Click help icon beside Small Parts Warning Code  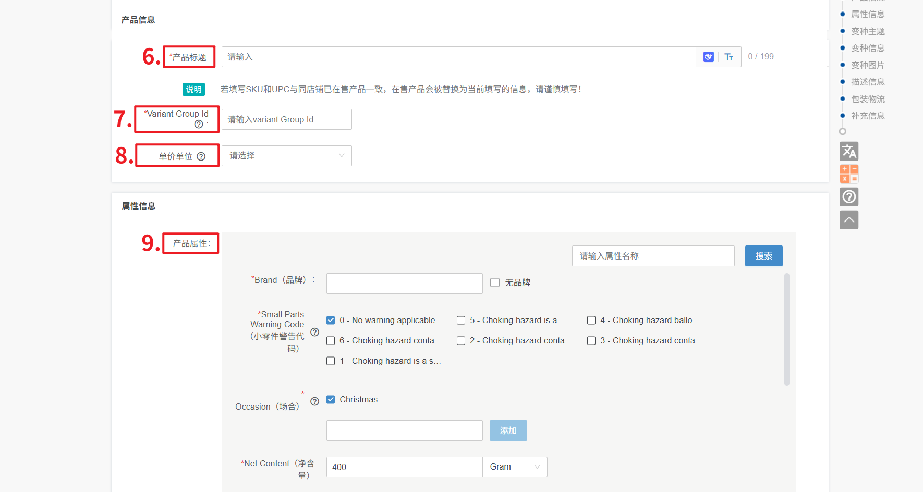(x=314, y=332)
